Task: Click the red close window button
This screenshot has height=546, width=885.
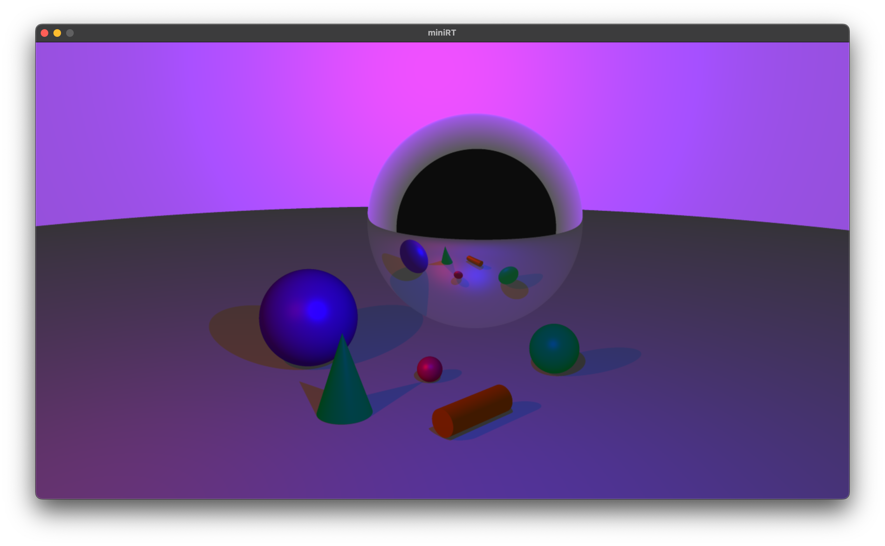Action: point(45,33)
